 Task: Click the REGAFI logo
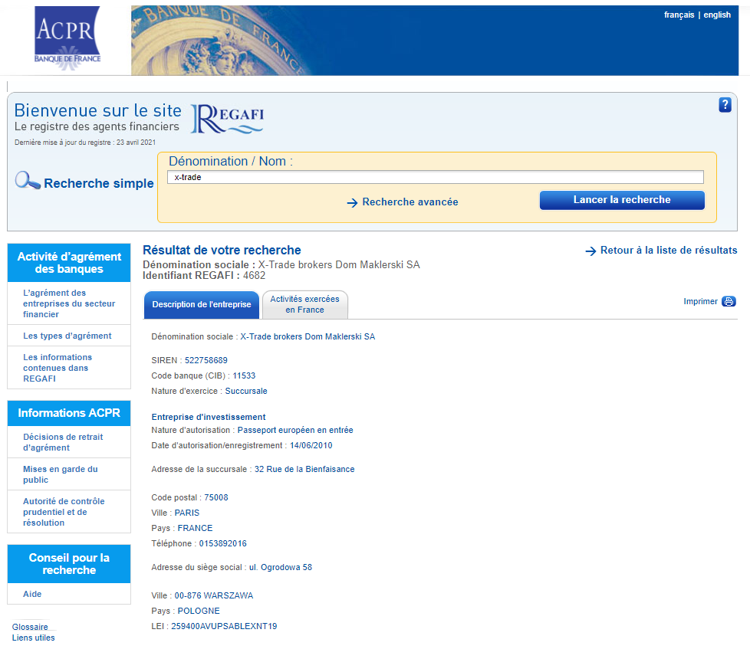coord(228,119)
